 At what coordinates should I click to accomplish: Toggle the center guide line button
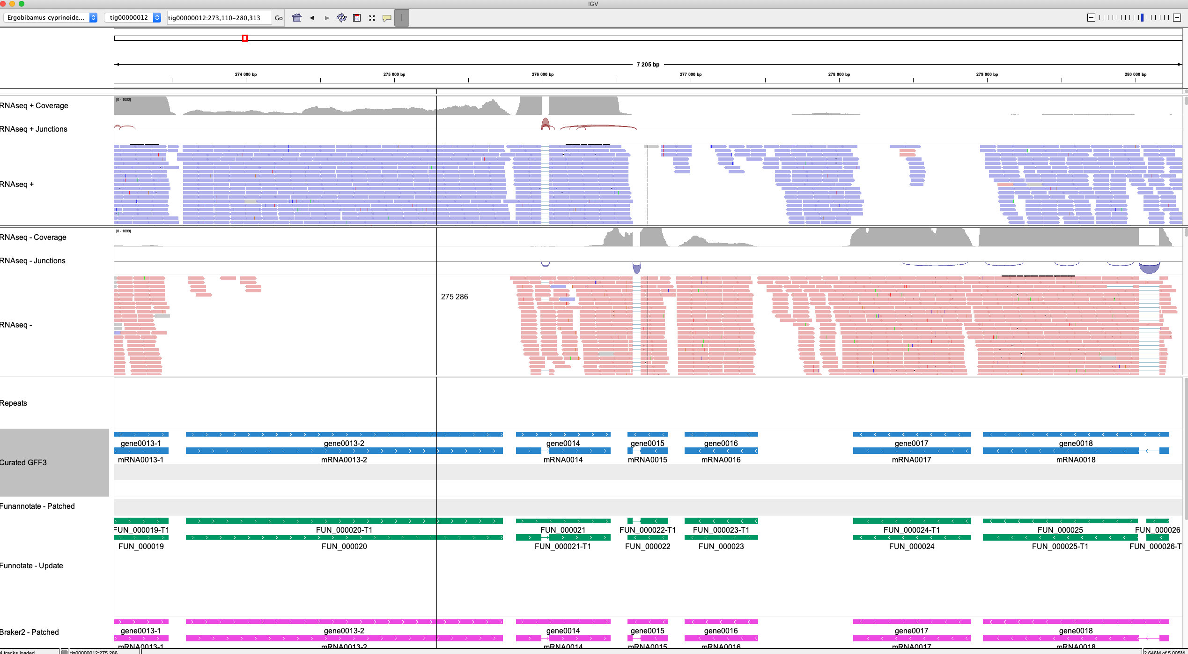(x=402, y=18)
